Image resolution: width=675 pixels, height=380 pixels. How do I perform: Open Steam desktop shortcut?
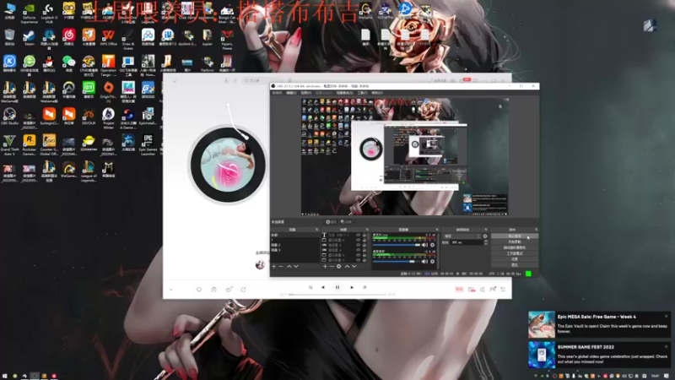pyautogui.click(x=30, y=36)
